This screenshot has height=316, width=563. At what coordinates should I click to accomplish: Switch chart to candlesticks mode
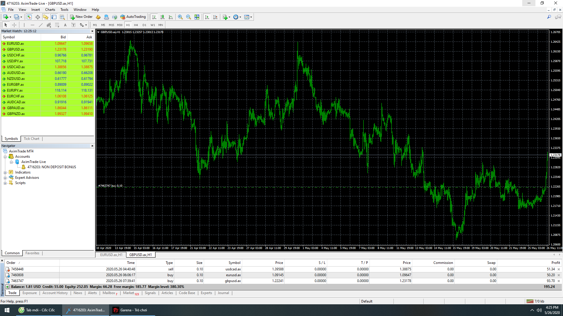tap(162, 17)
